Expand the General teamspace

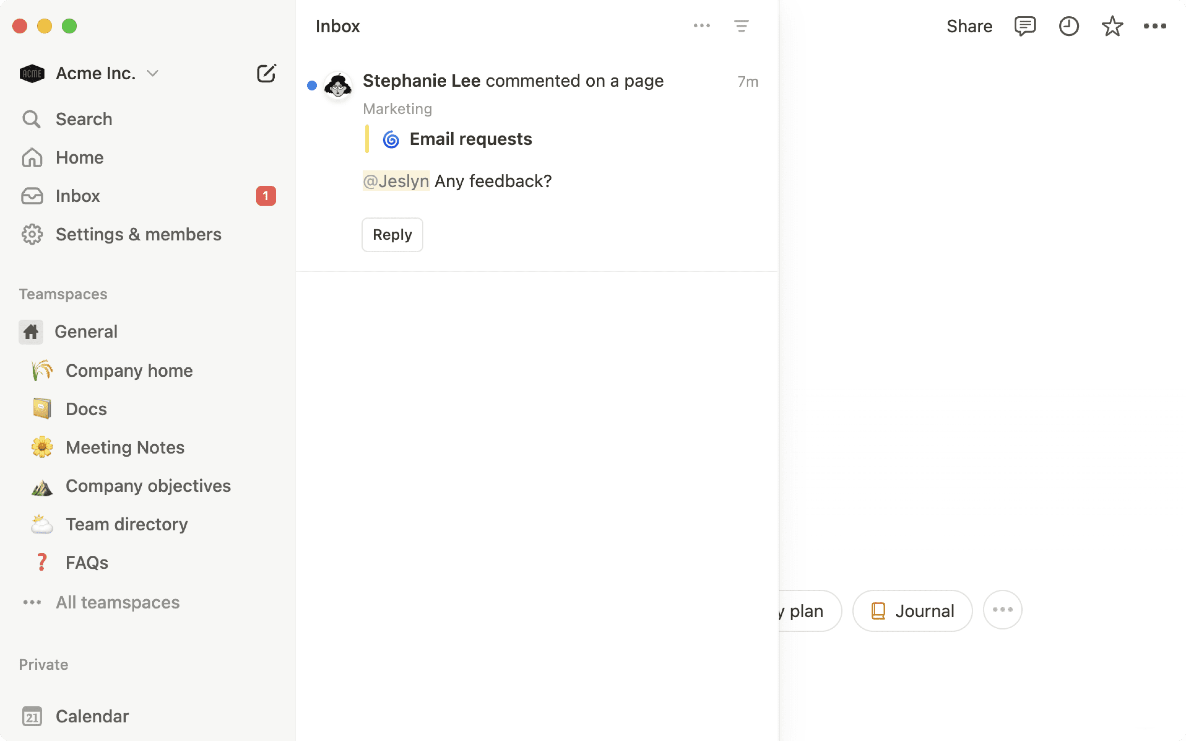86,331
